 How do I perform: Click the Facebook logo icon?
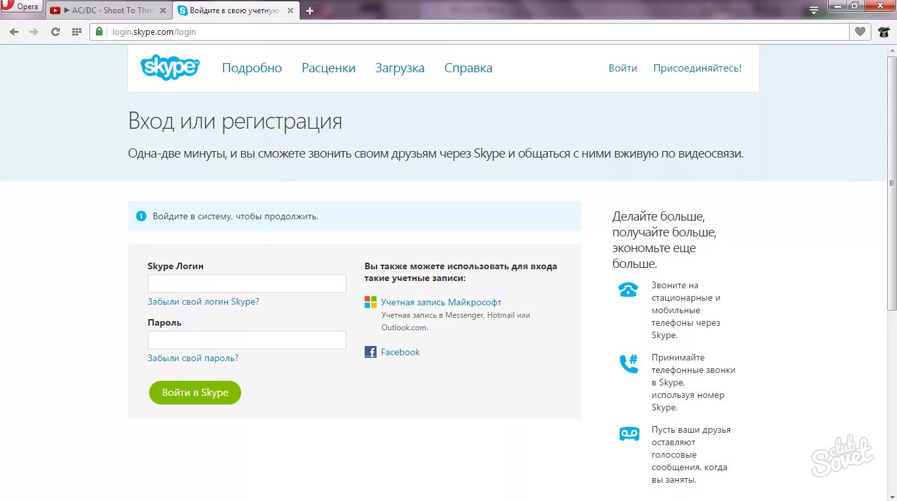pyautogui.click(x=371, y=352)
